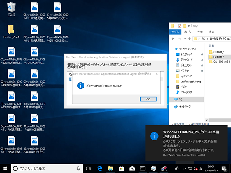Screen dimensions: 231x173
Task: Show hidden system tray icons
Action: coord(184,169)
